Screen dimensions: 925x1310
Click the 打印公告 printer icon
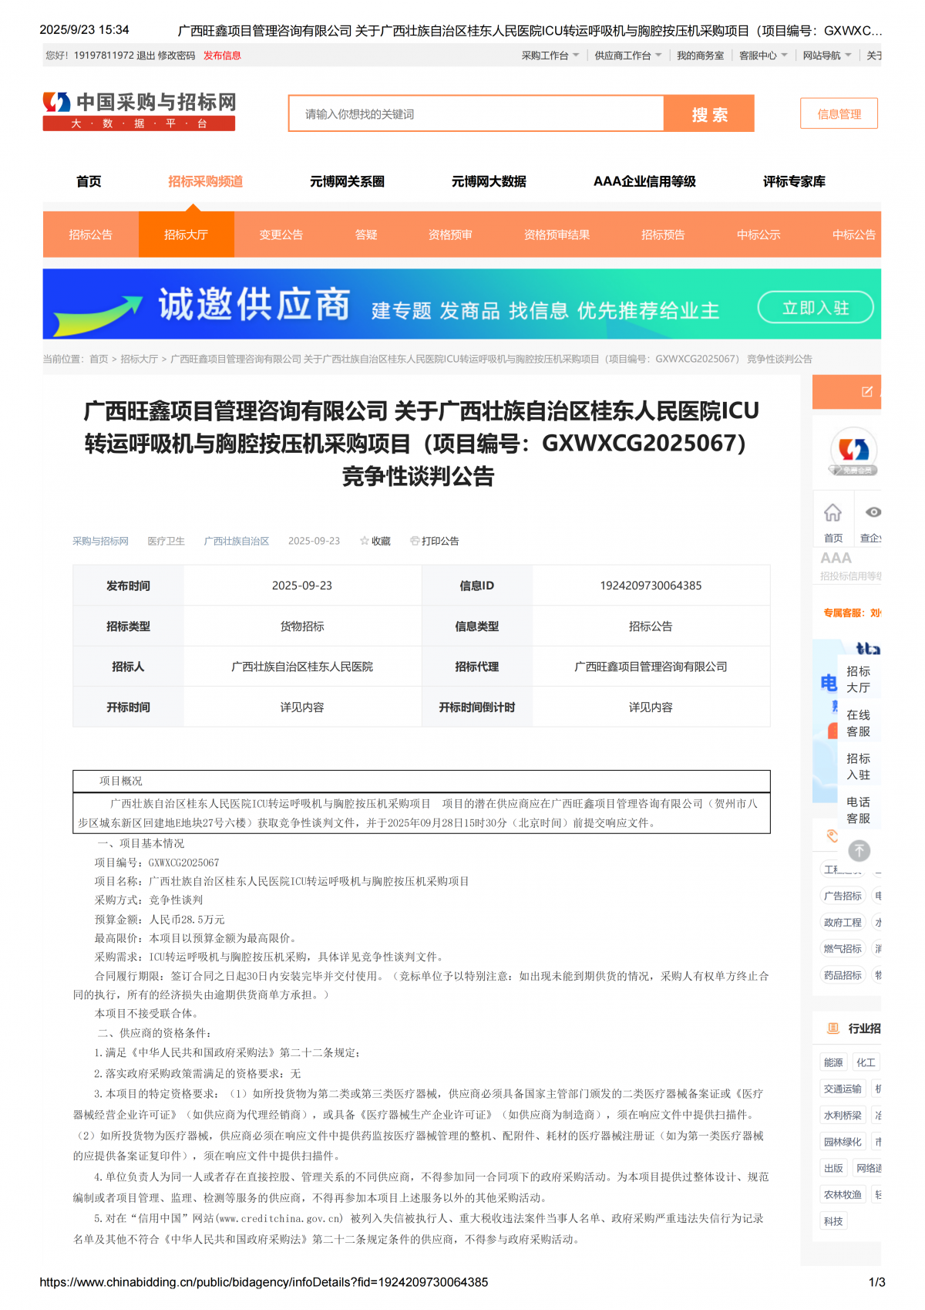415,541
